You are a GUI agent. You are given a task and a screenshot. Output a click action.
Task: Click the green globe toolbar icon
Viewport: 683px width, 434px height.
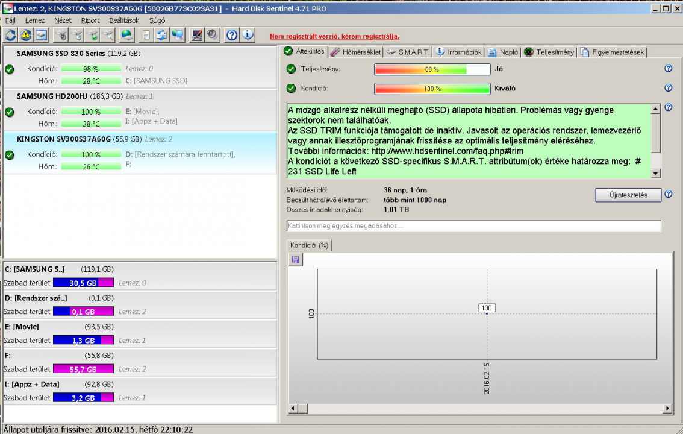(x=126, y=35)
